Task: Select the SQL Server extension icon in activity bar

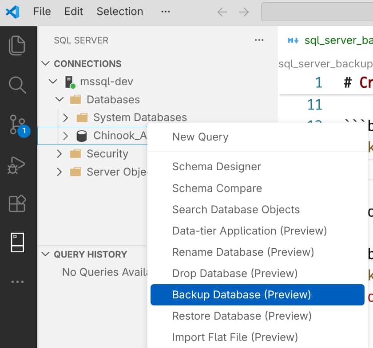Action: [x=19, y=241]
